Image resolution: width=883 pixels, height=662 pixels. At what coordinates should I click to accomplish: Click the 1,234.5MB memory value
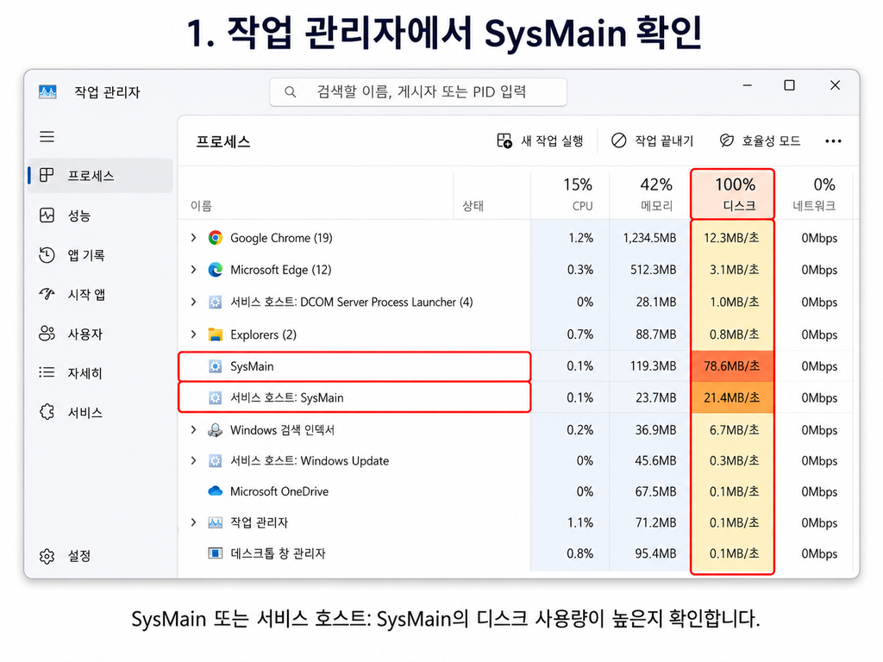click(649, 238)
